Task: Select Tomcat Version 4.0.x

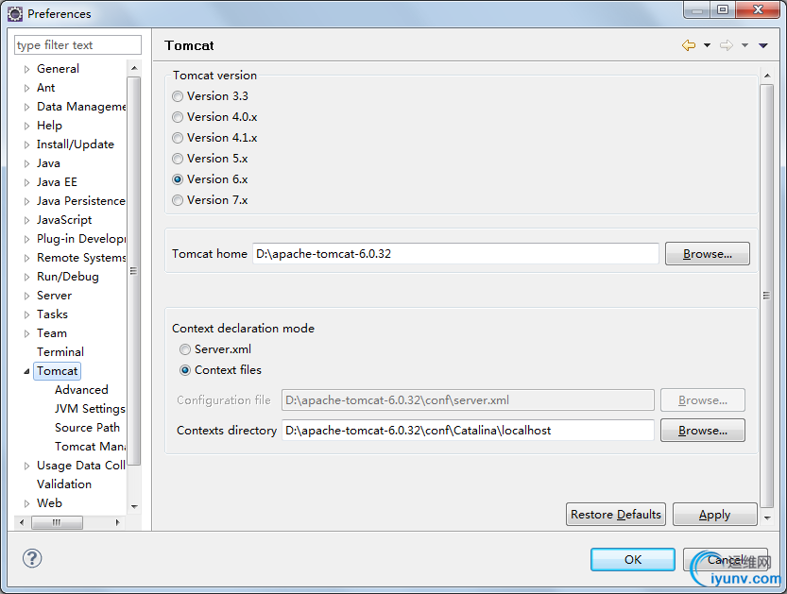Action: click(x=178, y=117)
